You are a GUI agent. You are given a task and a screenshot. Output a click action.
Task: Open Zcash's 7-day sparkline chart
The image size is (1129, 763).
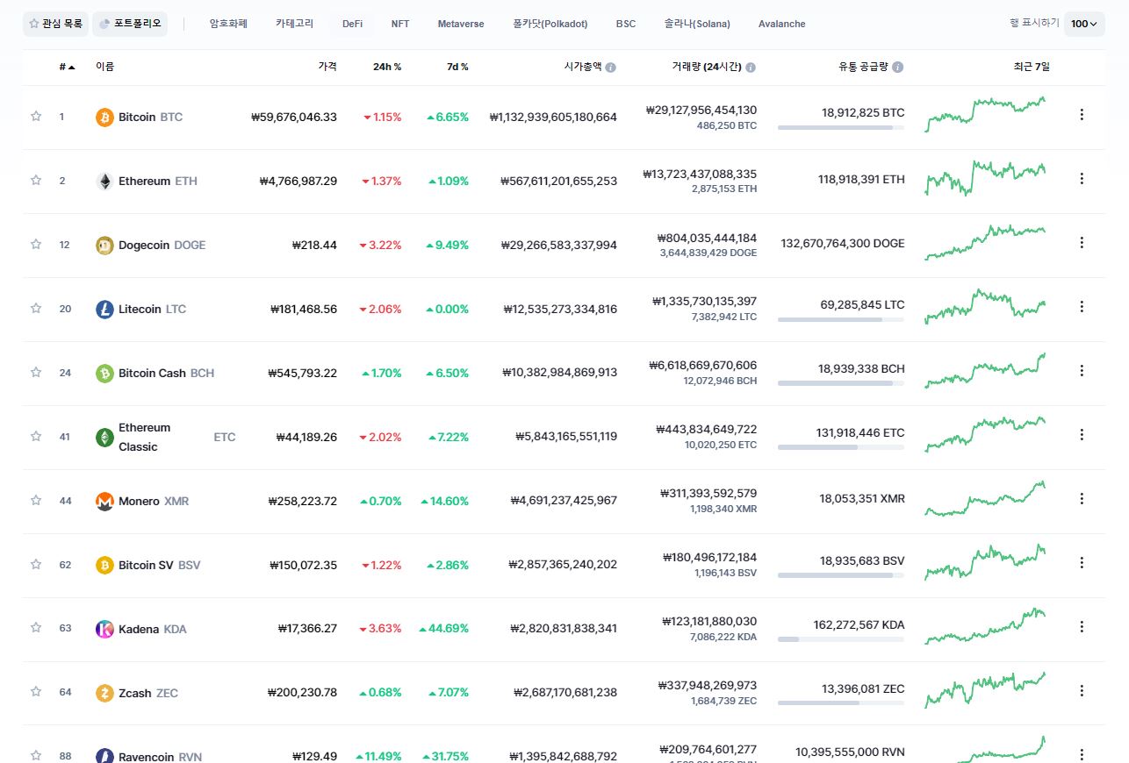click(x=985, y=690)
